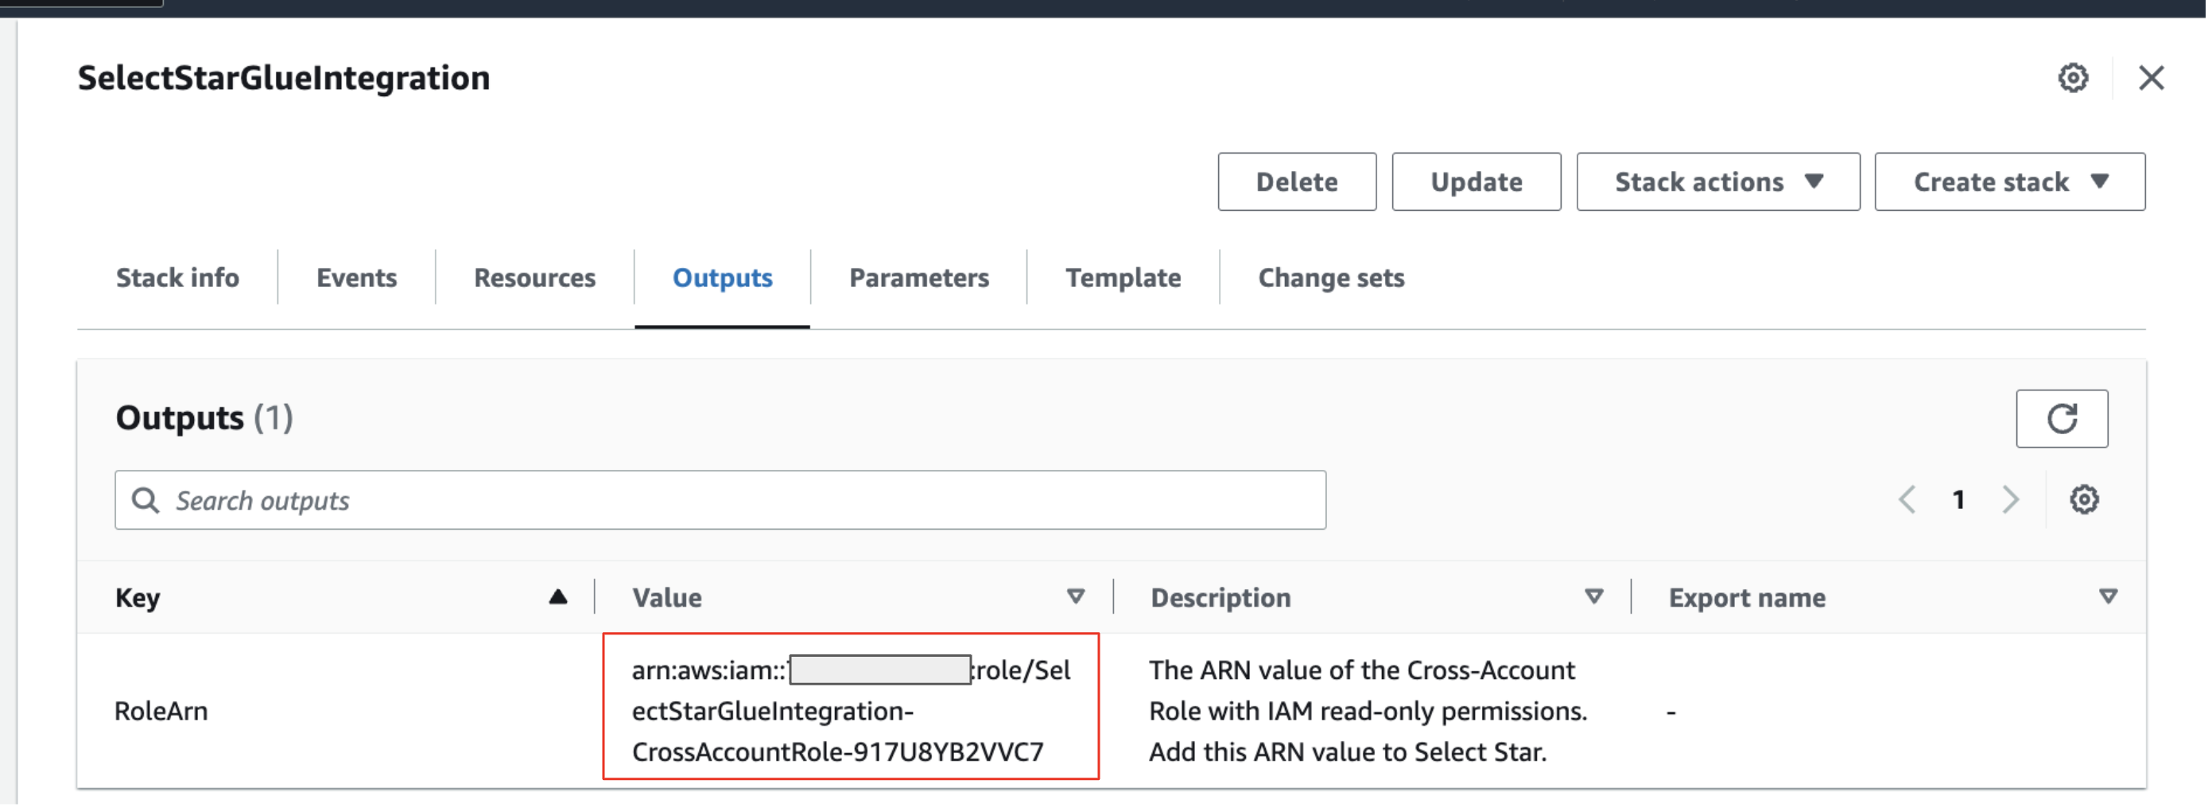Sort outputs by Key column arrow

click(x=557, y=597)
